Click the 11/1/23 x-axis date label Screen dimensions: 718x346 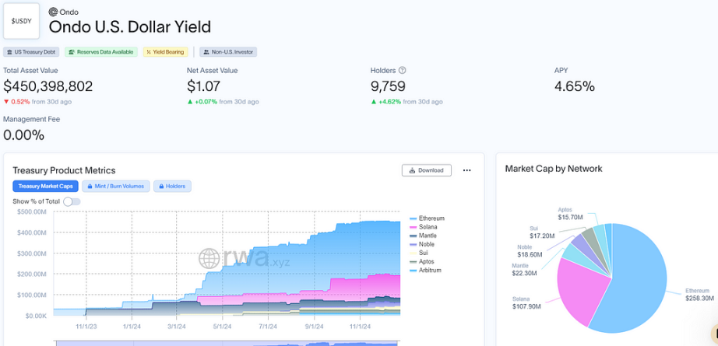86,327
